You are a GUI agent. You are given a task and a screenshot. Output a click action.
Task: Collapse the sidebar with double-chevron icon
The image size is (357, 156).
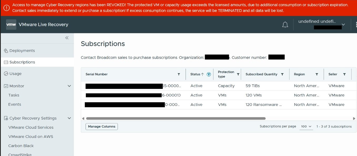tap(67, 38)
